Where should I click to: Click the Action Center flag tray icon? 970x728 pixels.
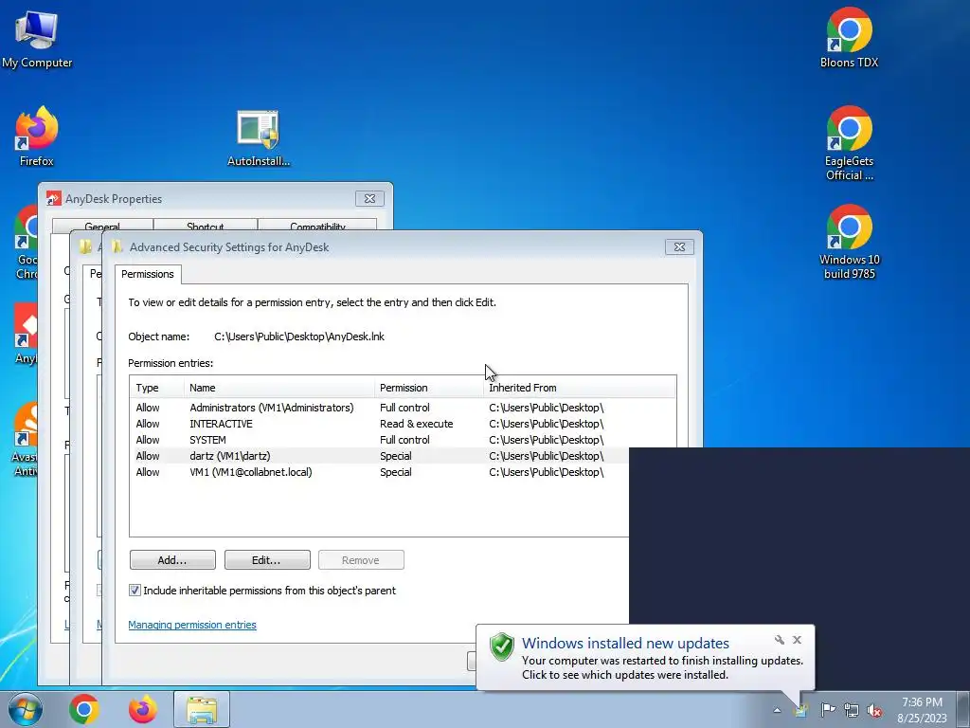coord(828,710)
